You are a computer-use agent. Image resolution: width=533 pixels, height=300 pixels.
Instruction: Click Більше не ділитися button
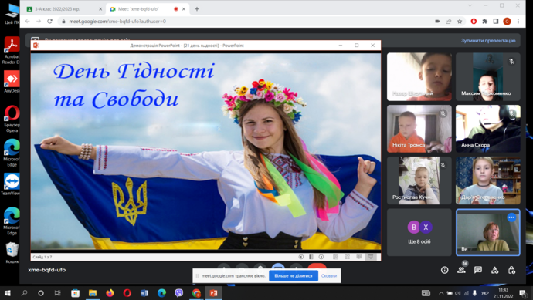[294, 275]
